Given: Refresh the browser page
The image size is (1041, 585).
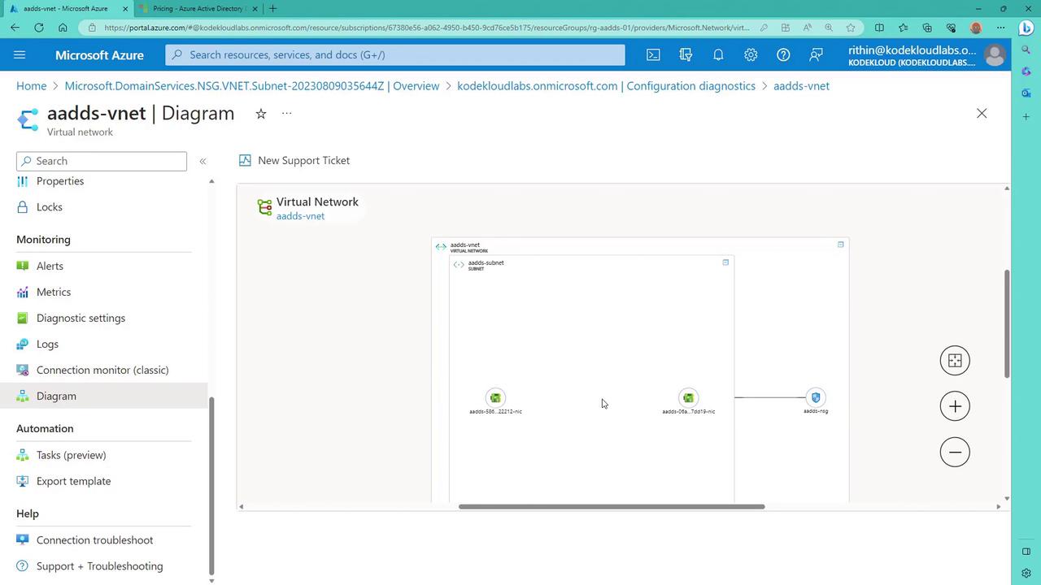Looking at the screenshot, I should 39,27.
